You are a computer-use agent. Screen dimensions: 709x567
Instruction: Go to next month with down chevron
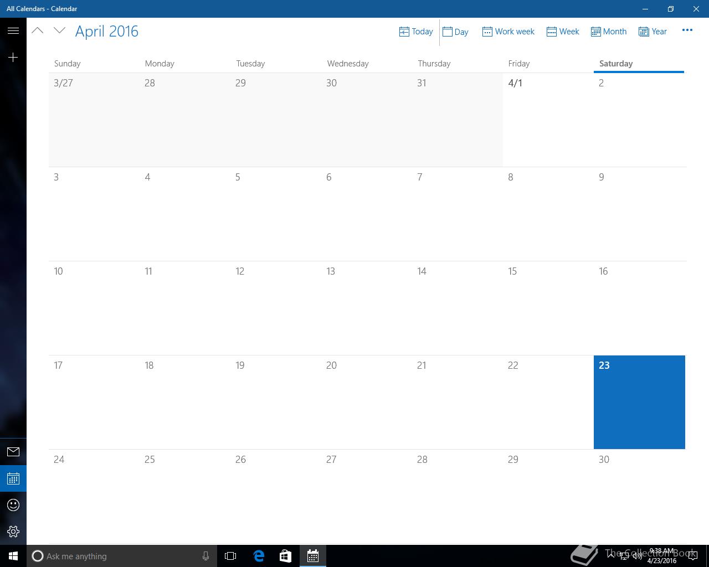(60, 31)
